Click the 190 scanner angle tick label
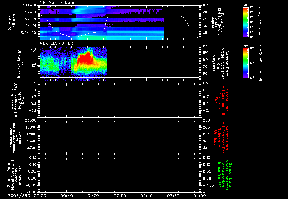The height and width of the screenshot is (199, 288). tap(206, 46)
